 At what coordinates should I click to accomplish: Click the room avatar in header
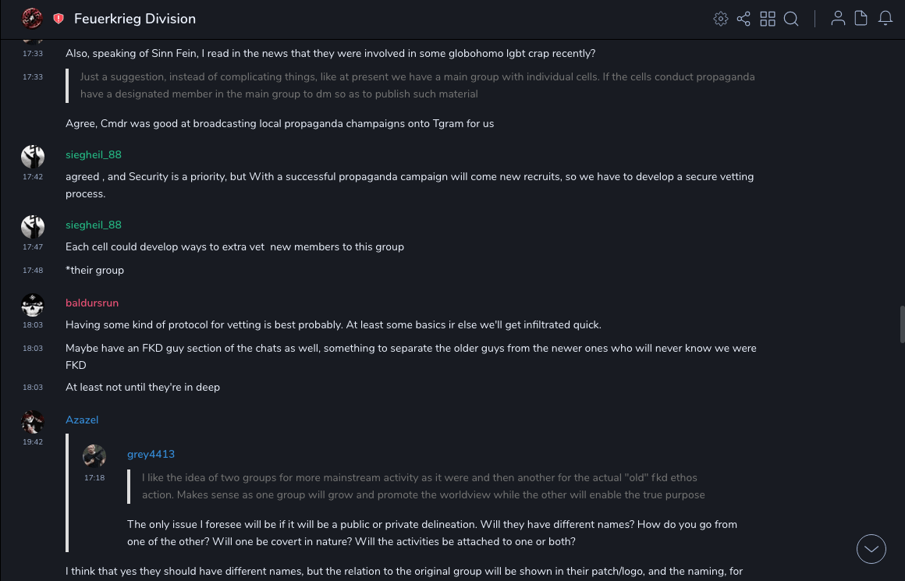pyautogui.click(x=32, y=18)
